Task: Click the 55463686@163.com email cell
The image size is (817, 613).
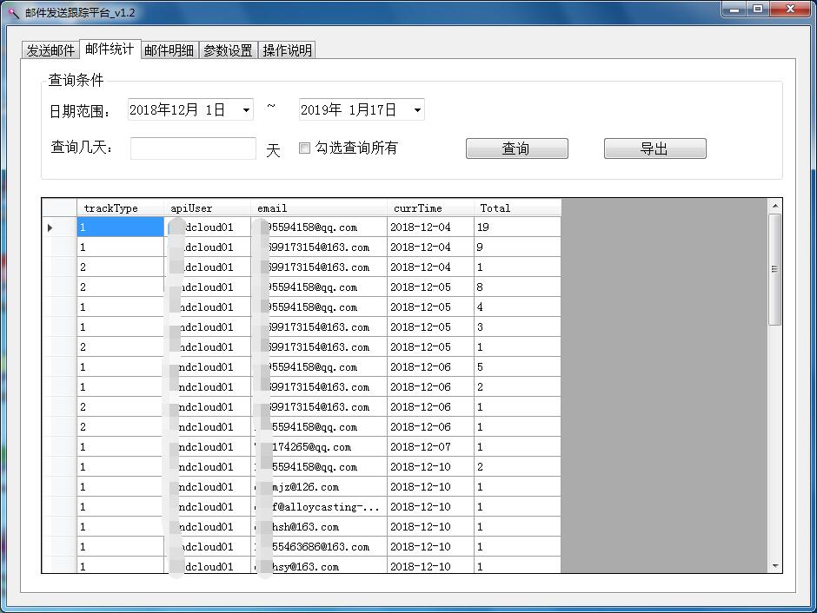Action: tap(319, 547)
